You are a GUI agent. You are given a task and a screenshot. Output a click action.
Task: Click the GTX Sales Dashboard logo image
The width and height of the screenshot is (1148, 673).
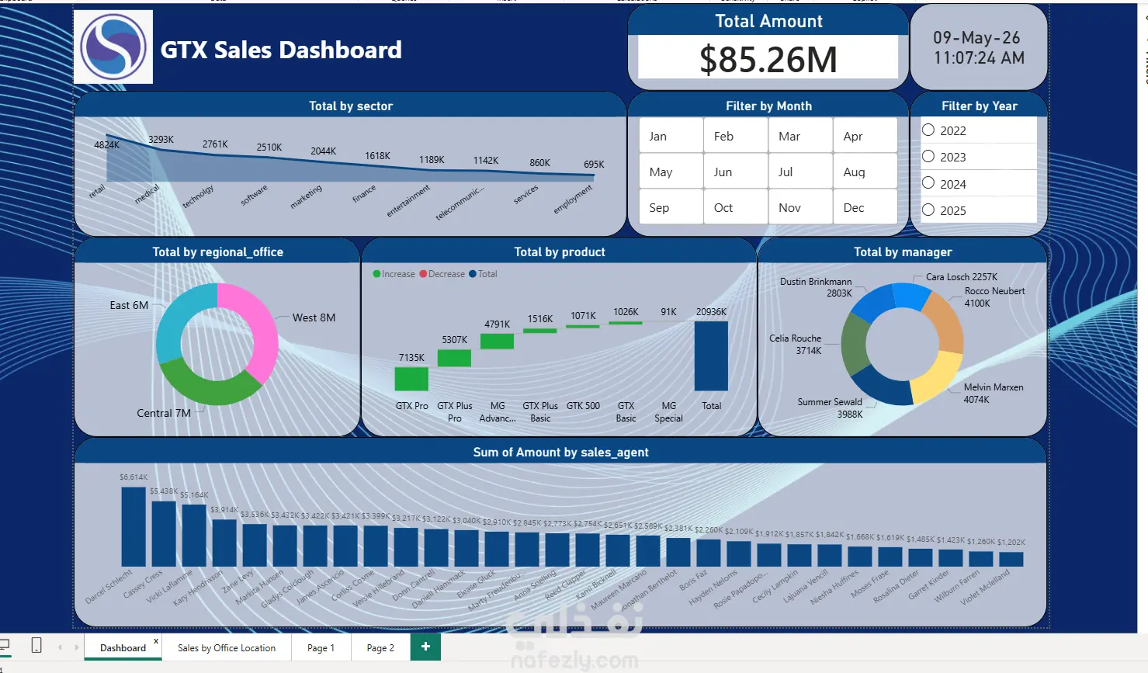point(113,47)
